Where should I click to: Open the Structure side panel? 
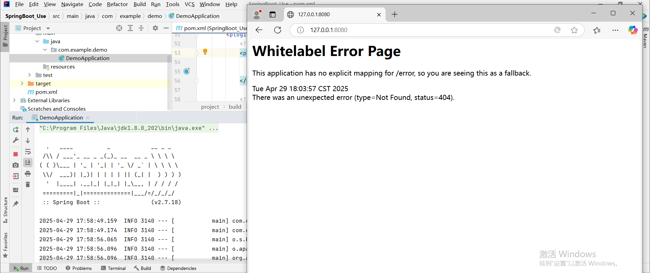pos(5,210)
